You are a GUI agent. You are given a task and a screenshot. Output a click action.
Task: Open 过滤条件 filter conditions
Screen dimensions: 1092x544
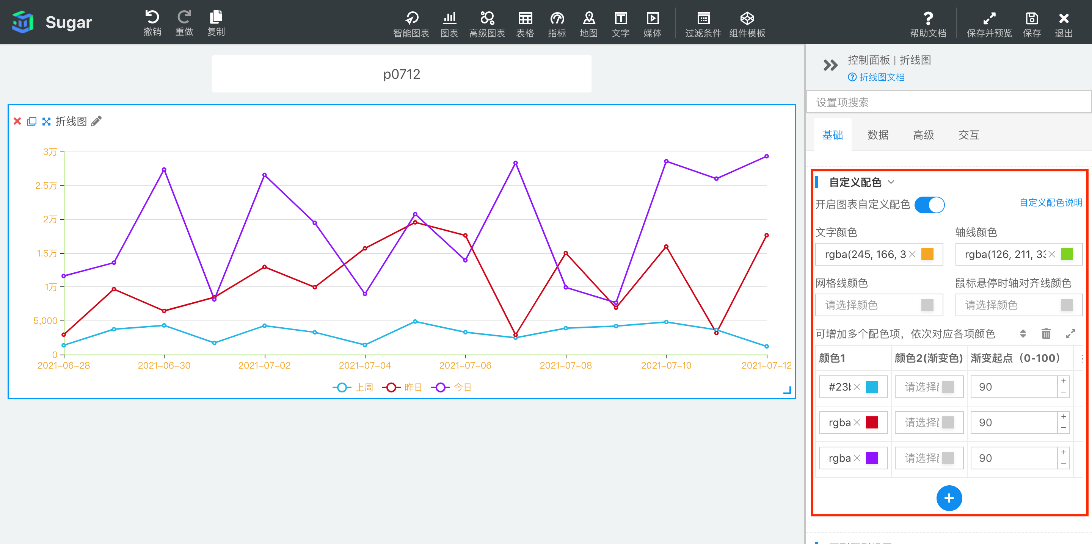pos(703,18)
